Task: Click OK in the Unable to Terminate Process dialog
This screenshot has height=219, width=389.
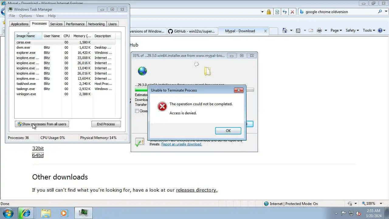Action: click(228, 130)
